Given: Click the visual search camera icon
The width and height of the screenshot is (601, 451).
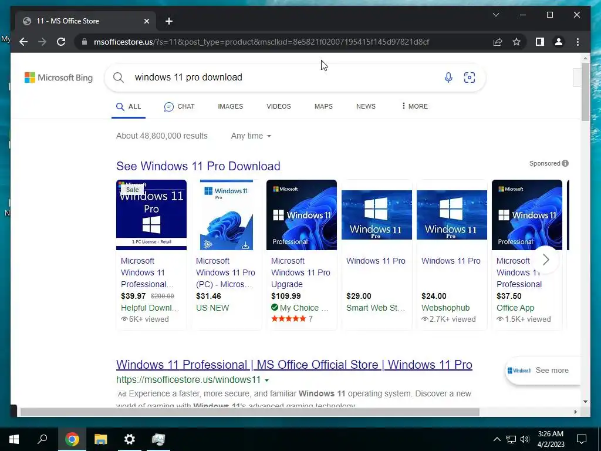Looking at the screenshot, I should pyautogui.click(x=469, y=78).
